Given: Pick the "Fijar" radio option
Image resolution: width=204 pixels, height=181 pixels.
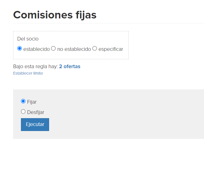Looking at the screenshot, I should tap(23, 101).
